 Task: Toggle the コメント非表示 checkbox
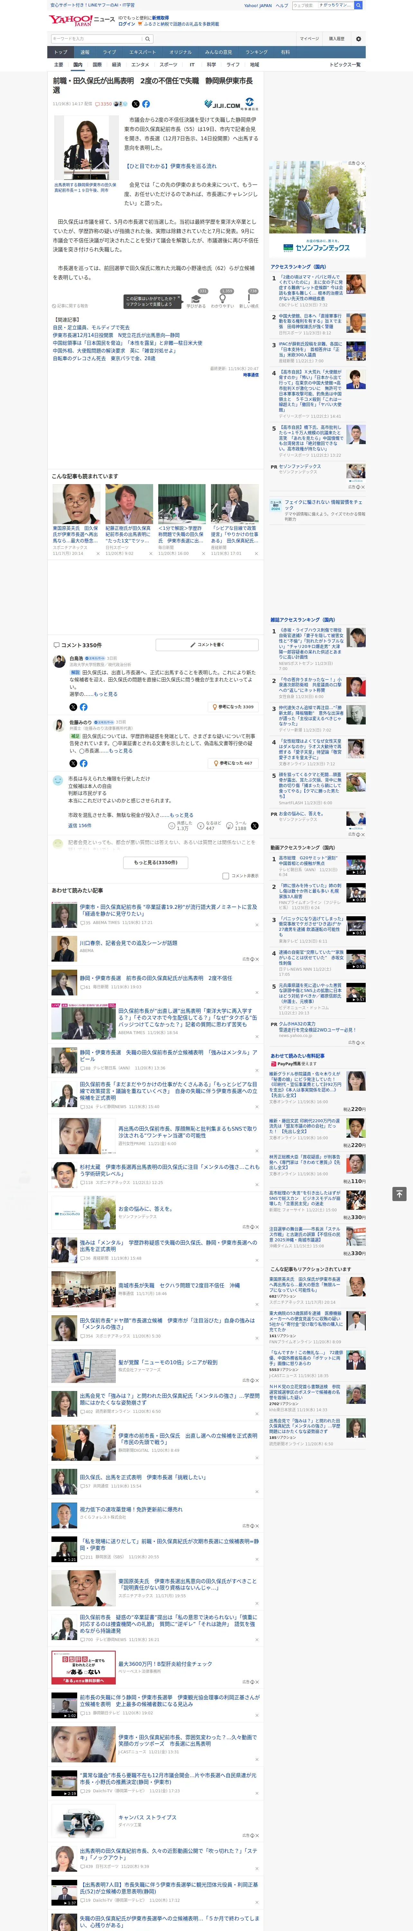[x=225, y=875]
